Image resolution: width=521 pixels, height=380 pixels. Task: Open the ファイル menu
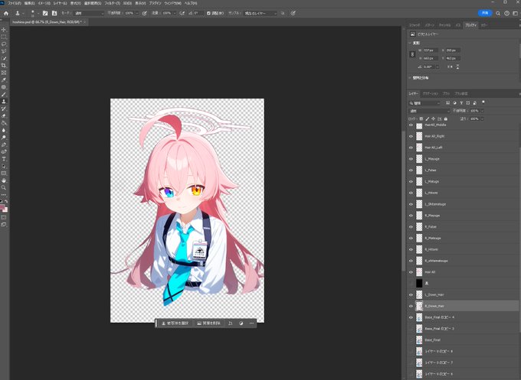[15, 3]
